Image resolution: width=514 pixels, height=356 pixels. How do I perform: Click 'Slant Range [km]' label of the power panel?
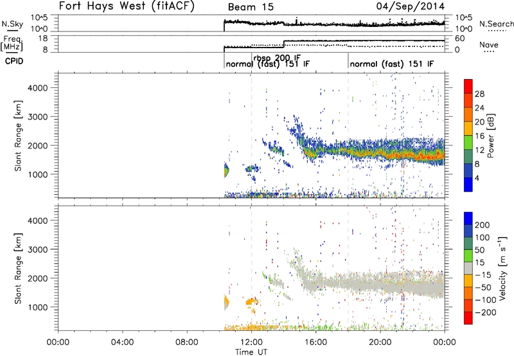pyautogui.click(x=18, y=136)
